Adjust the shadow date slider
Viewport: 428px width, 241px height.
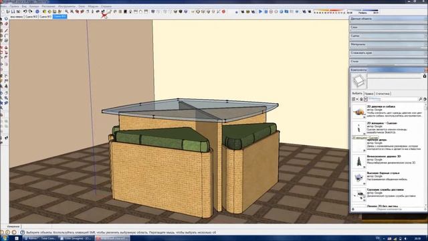tap(330, 11)
